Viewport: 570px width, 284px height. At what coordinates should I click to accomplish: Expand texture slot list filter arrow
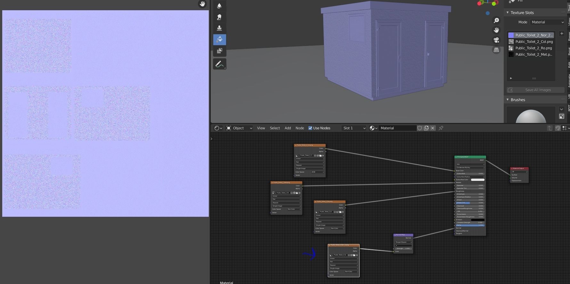511,78
